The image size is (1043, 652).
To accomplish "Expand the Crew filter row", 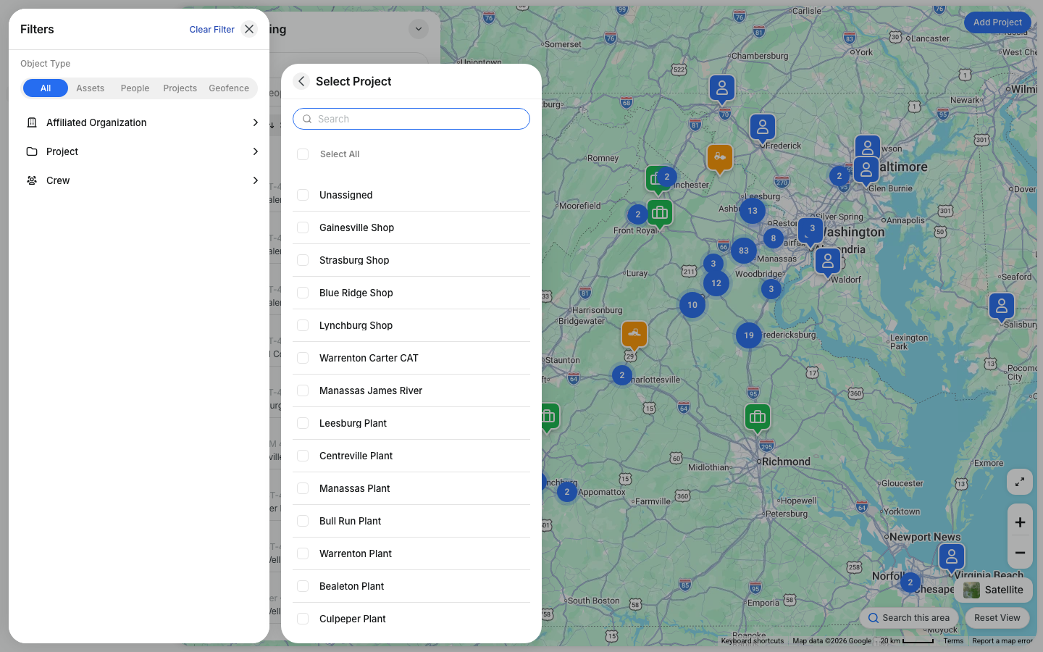I will [x=139, y=180].
